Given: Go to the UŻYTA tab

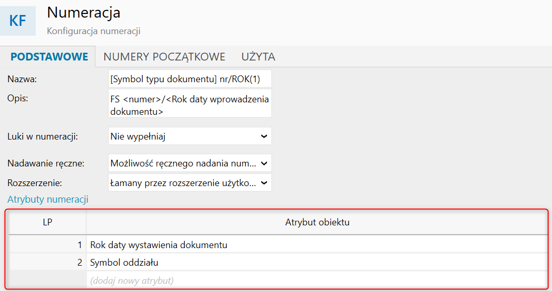Looking at the screenshot, I should (x=258, y=57).
